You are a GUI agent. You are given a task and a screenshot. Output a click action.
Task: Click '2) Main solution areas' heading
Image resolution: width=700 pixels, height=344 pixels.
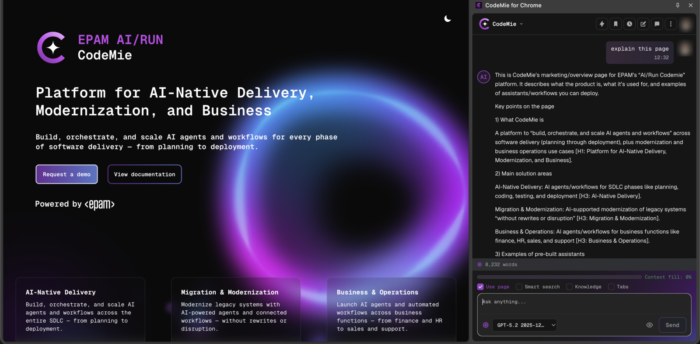click(x=523, y=174)
